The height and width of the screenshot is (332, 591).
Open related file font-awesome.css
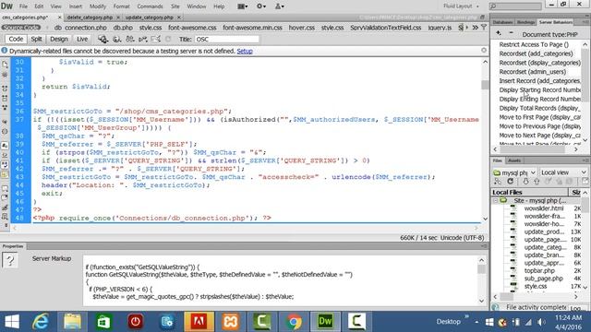pyautogui.click(x=192, y=28)
